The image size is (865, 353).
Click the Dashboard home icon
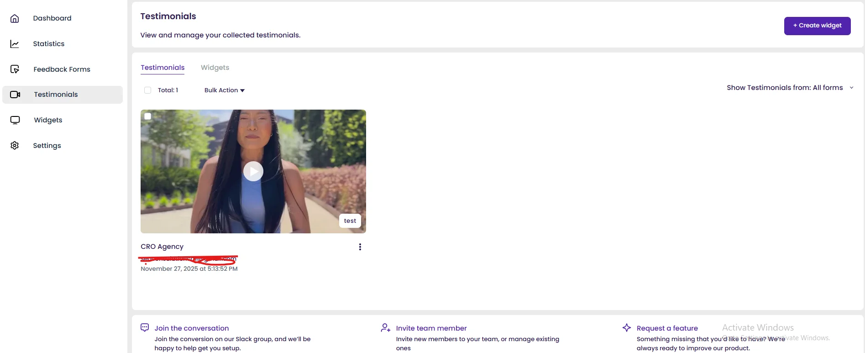pyautogui.click(x=15, y=18)
